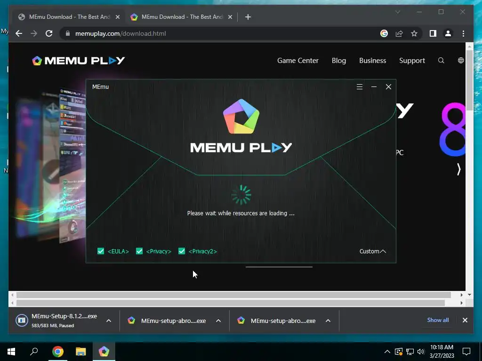Open the language globe icon

(460, 61)
